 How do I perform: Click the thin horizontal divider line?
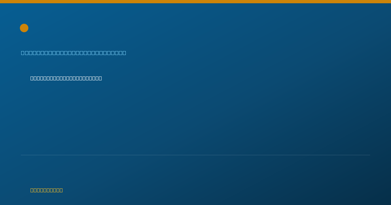pyautogui.click(x=195, y=155)
